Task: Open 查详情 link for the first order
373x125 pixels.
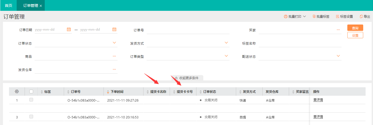Action: tap(318, 100)
